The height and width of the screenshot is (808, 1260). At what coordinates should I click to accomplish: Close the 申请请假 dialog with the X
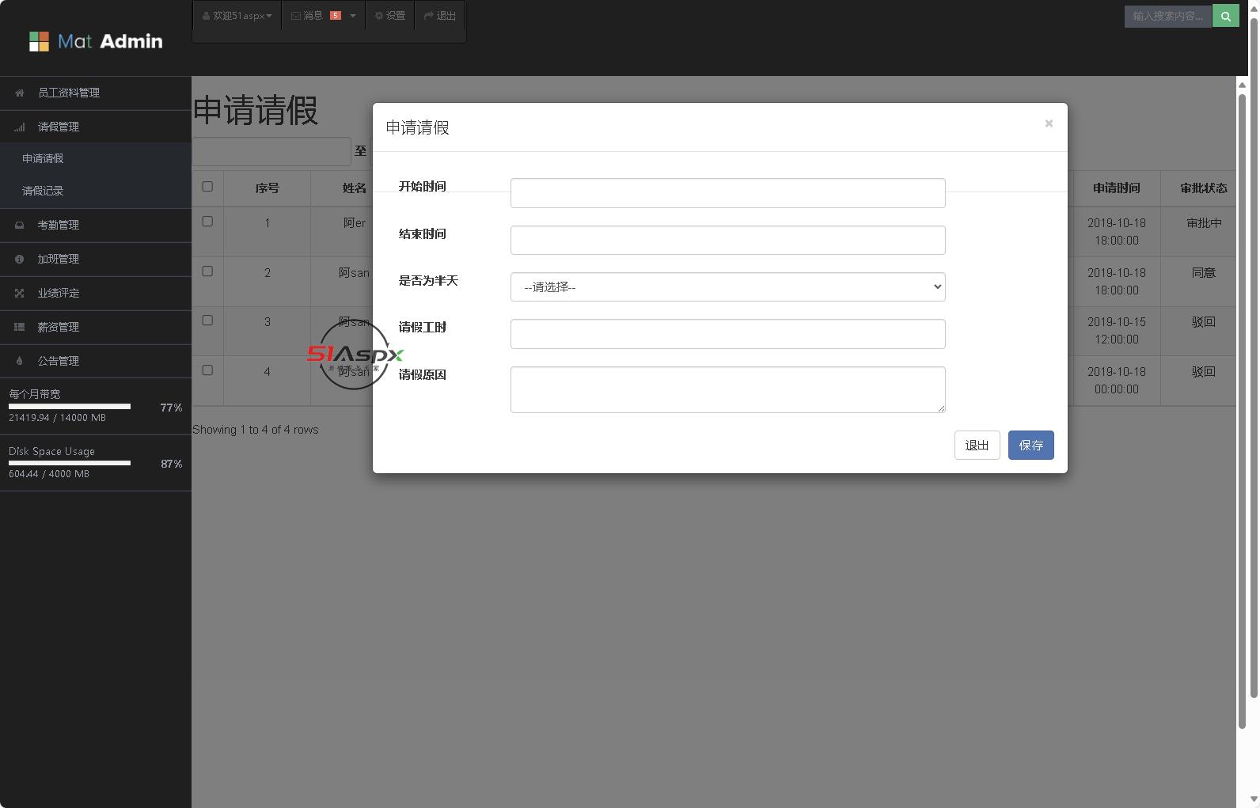click(x=1049, y=123)
